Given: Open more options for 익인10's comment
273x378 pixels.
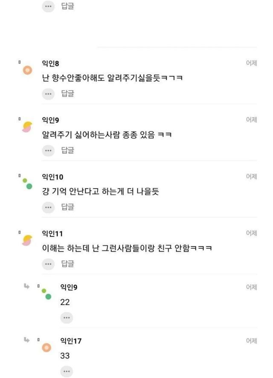Looking at the screenshot, I should click(48, 207).
